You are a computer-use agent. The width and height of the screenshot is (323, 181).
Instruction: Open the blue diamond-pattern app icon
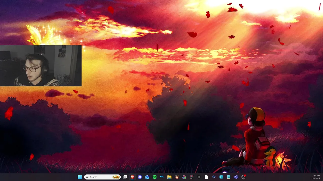(214, 177)
